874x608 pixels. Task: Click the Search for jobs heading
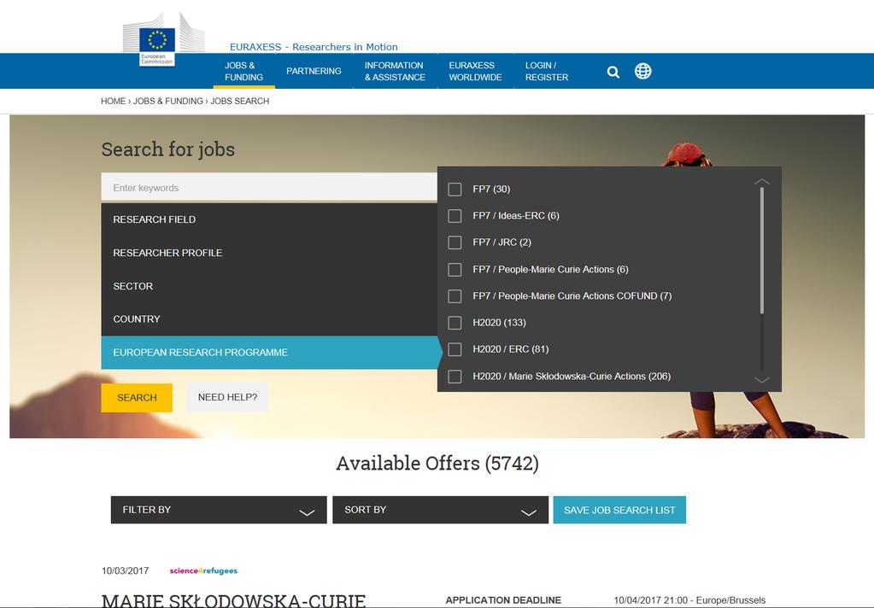click(x=167, y=149)
